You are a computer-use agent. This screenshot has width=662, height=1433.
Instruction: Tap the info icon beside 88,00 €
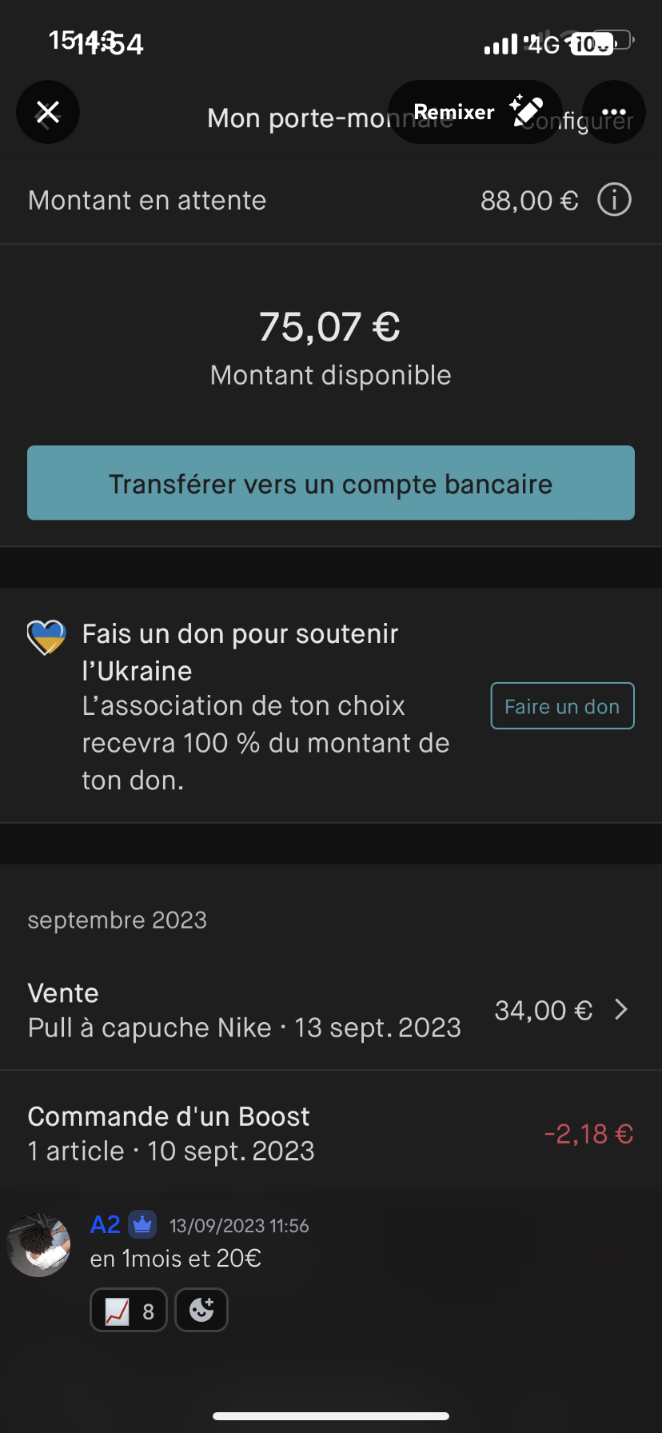pyautogui.click(x=614, y=200)
